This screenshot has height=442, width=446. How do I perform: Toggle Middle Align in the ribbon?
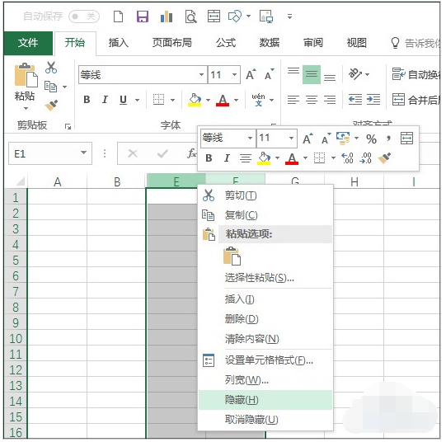312,74
